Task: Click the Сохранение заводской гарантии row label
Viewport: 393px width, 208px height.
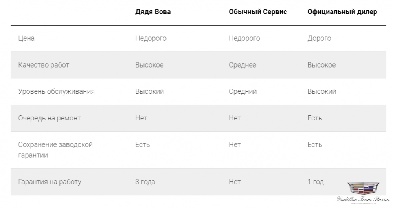Action: [55, 150]
